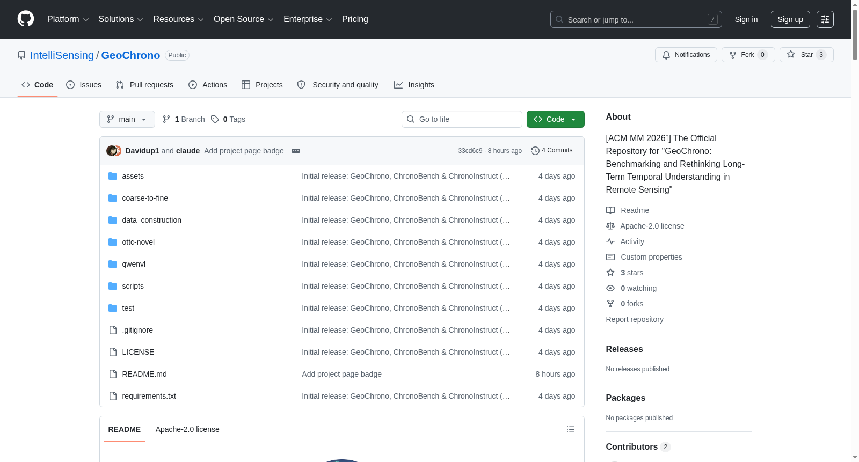Image resolution: width=859 pixels, height=462 pixels.
Task: View the 1 Branch list
Action: (x=184, y=119)
